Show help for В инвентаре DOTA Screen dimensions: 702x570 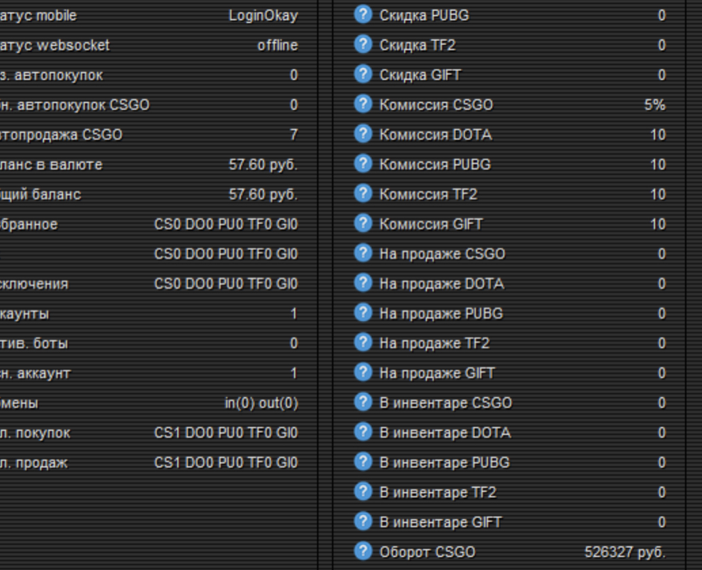(x=363, y=432)
